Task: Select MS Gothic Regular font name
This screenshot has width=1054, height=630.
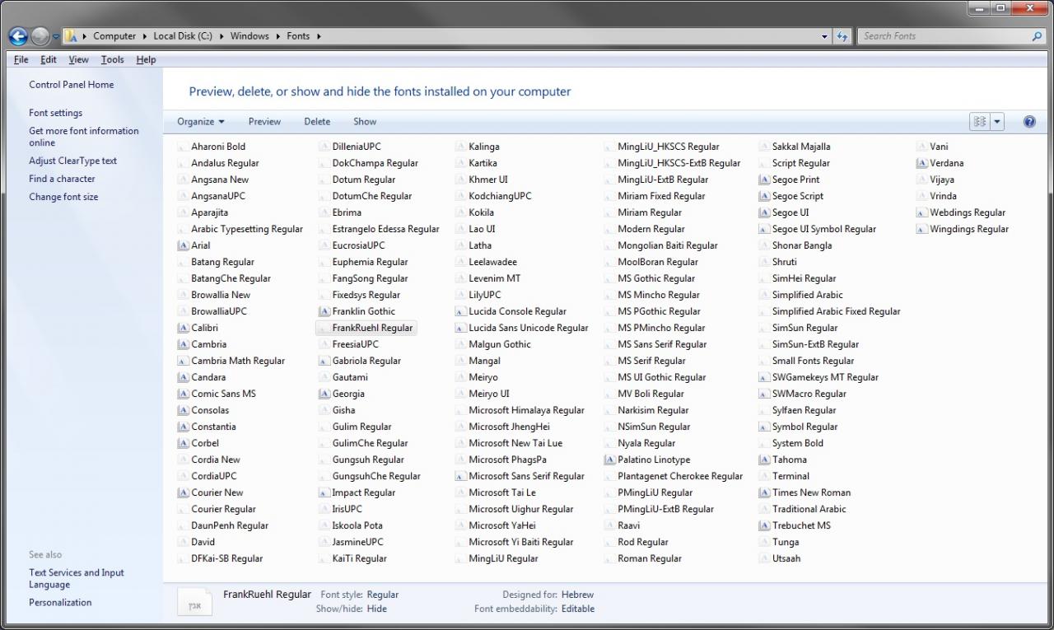Action: [656, 278]
